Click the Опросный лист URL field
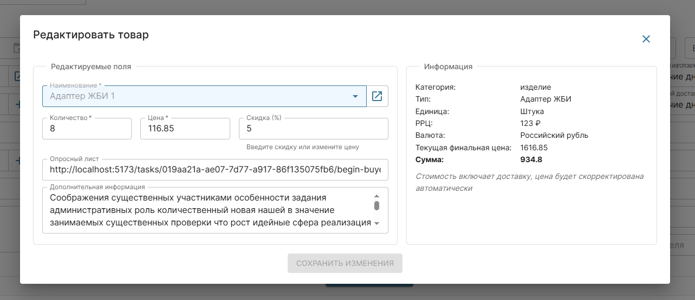 215,170
